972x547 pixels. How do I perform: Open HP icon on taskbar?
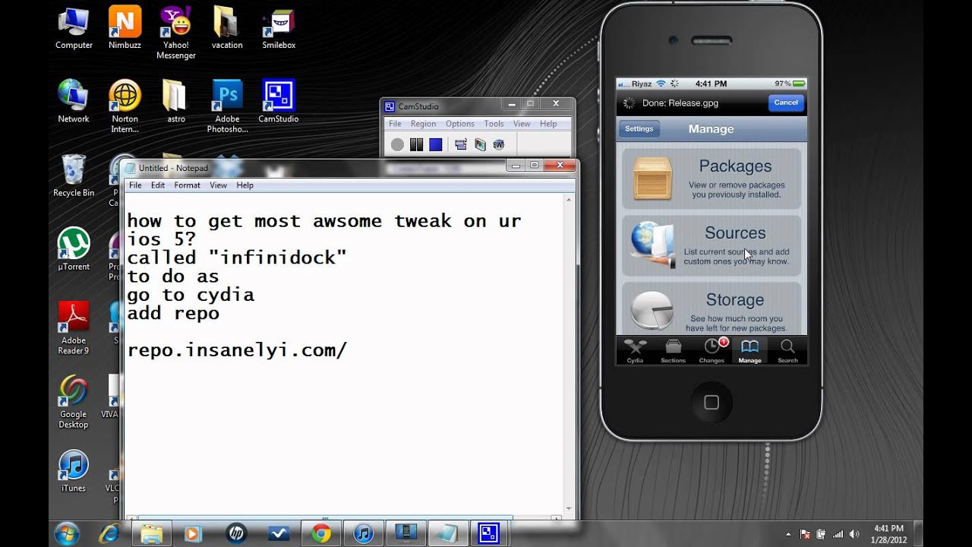click(236, 534)
